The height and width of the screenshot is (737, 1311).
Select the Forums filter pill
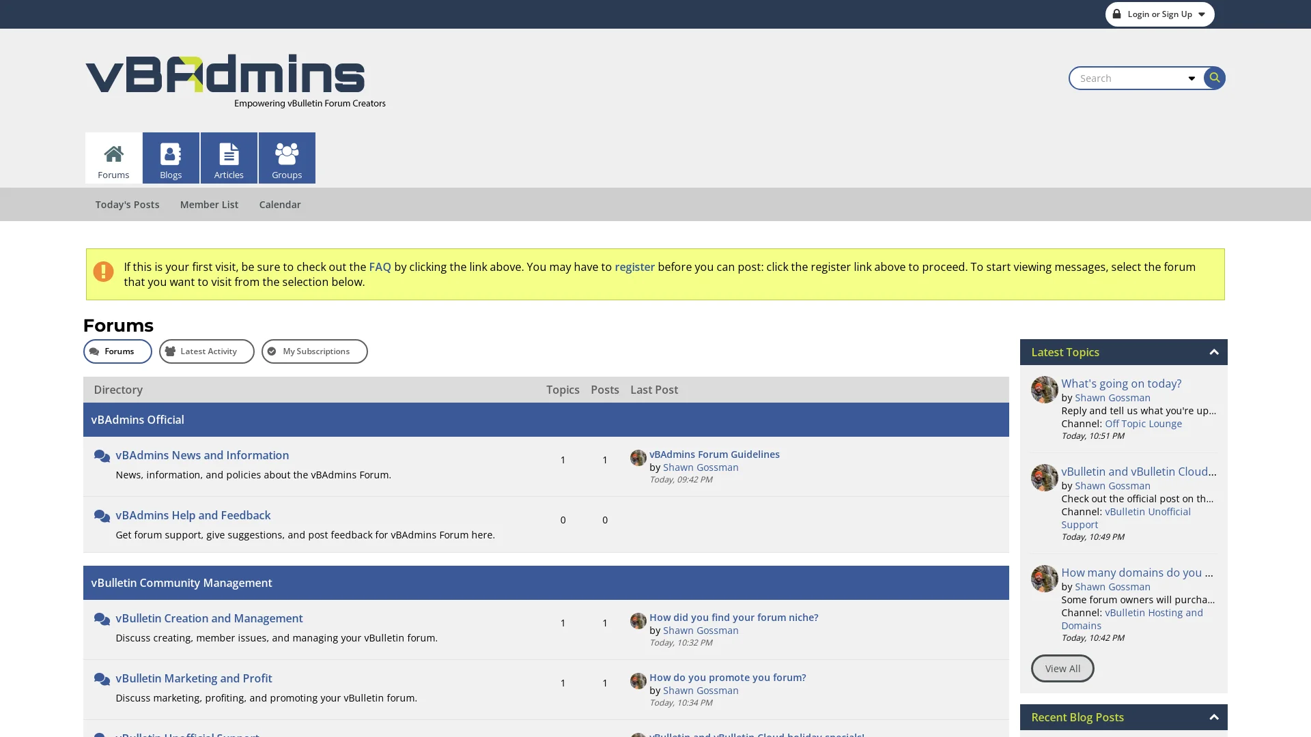117,351
